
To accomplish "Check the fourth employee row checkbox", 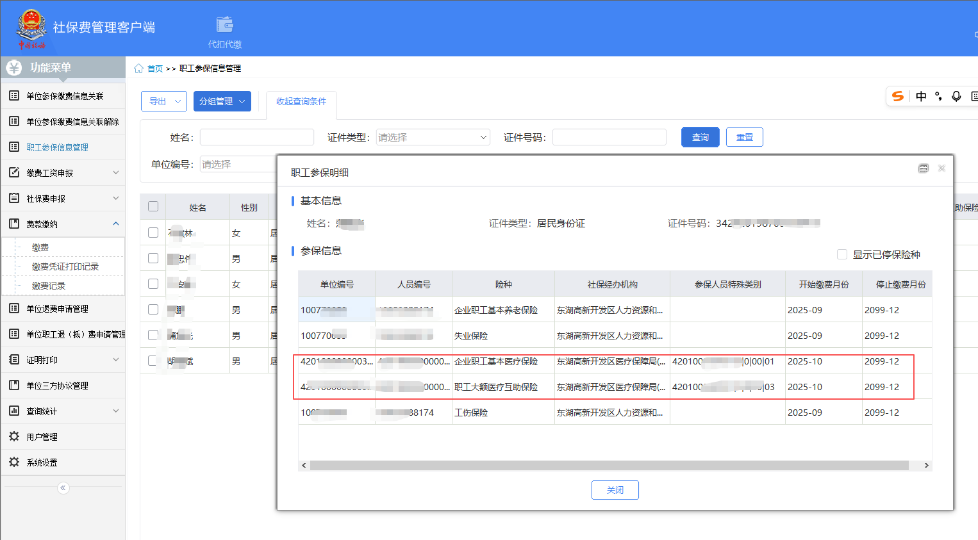I will click(x=153, y=309).
